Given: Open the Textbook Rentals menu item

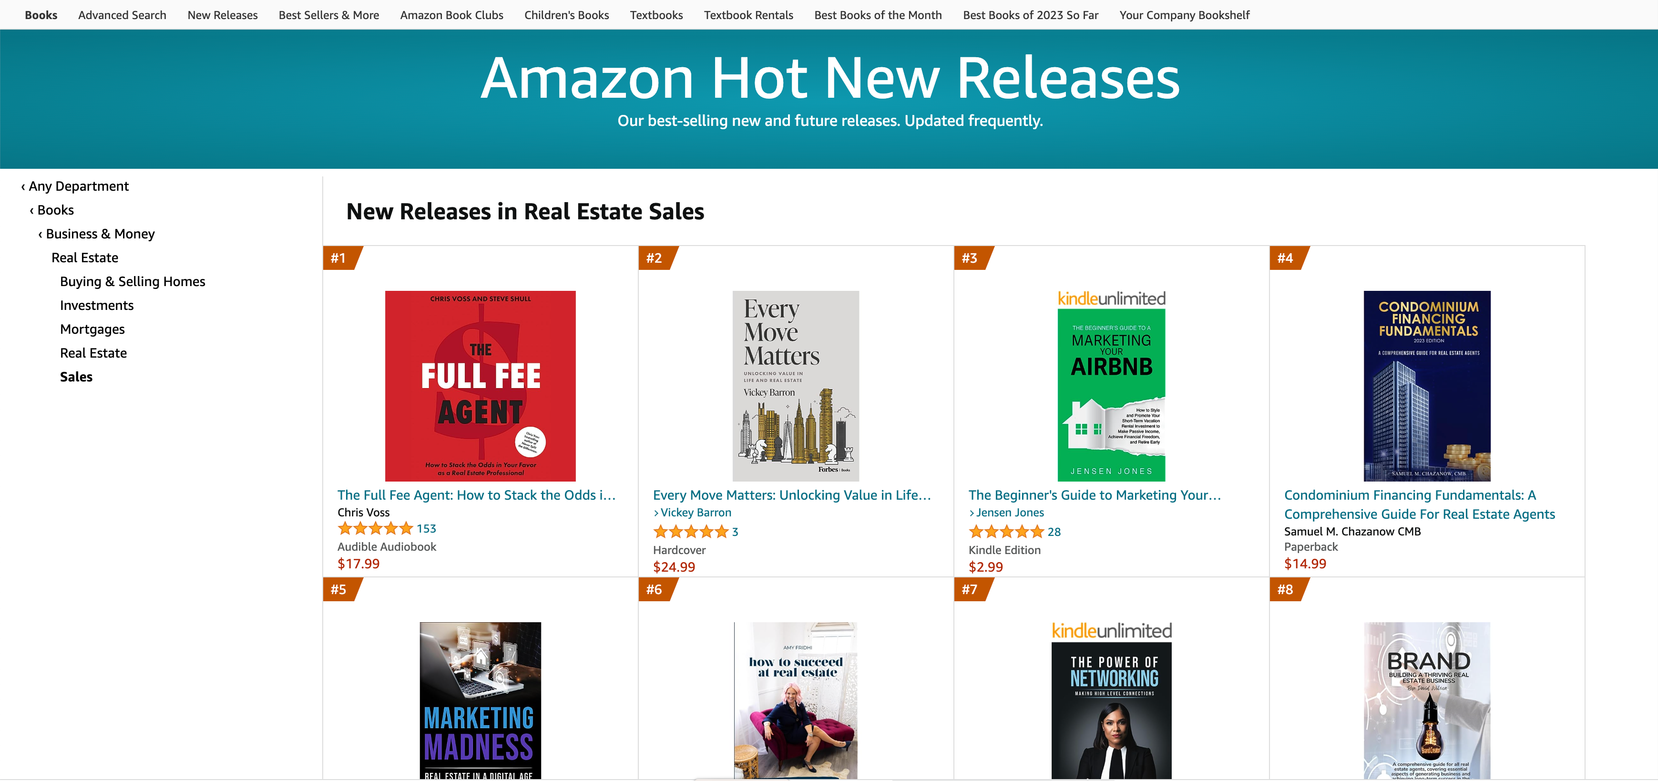Looking at the screenshot, I should click(x=748, y=15).
